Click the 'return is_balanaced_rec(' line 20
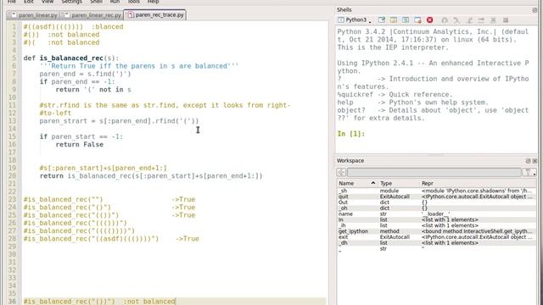This screenshot has height=305, width=543. pyautogui.click(x=151, y=176)
